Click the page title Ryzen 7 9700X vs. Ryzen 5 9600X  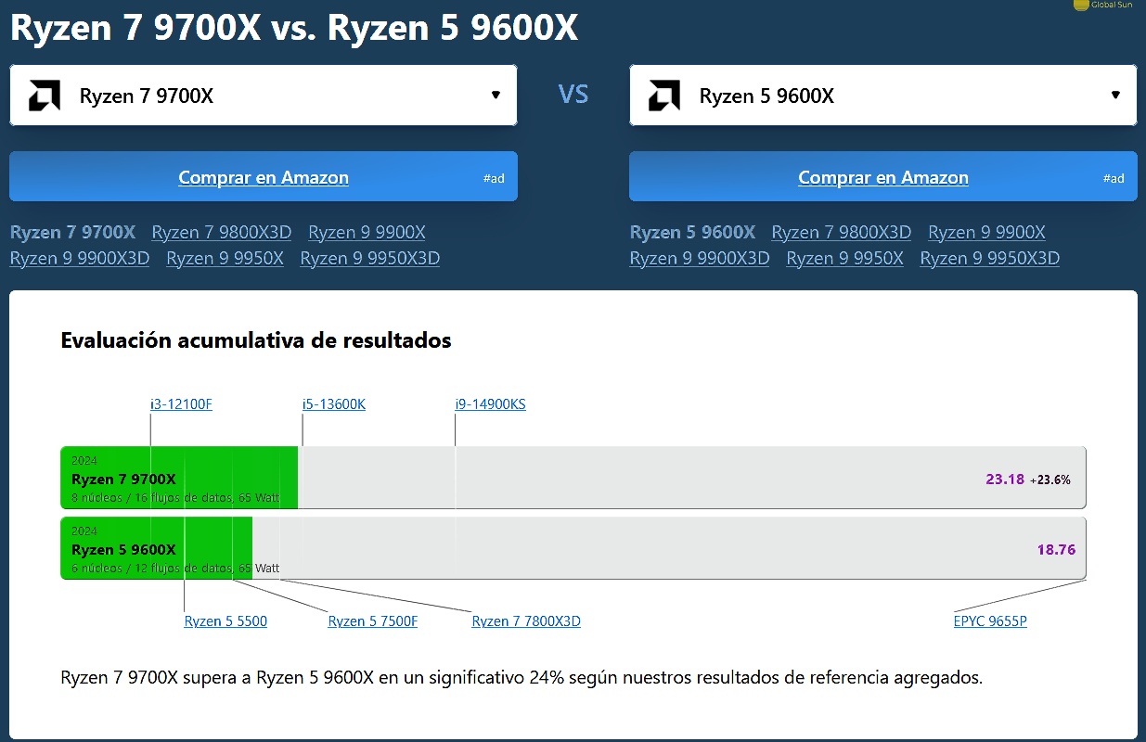point(294,28)
